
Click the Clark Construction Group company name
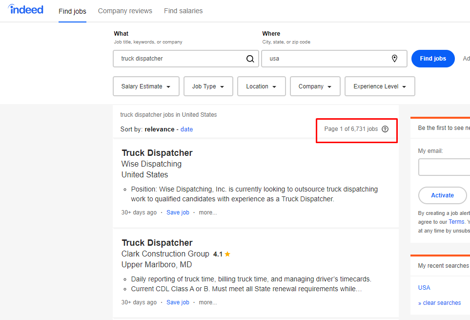[165, 254]
